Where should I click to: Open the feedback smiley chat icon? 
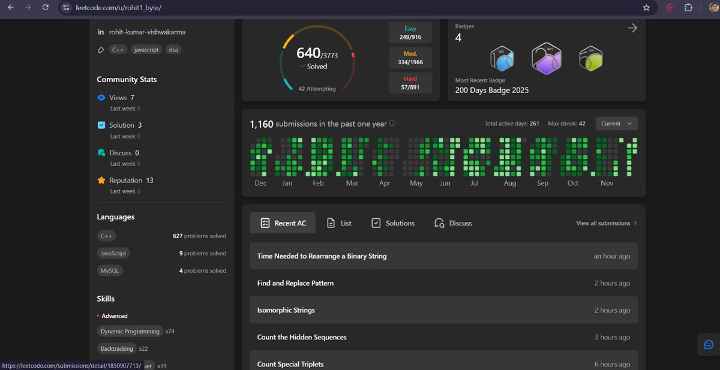(x=709, y=344)
